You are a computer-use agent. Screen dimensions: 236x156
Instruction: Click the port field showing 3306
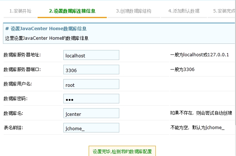tap(91, 70)
